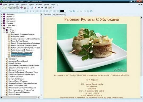Click the black text color swatch
The width and height of the screenshot is (143, 102).
(62, 11)
